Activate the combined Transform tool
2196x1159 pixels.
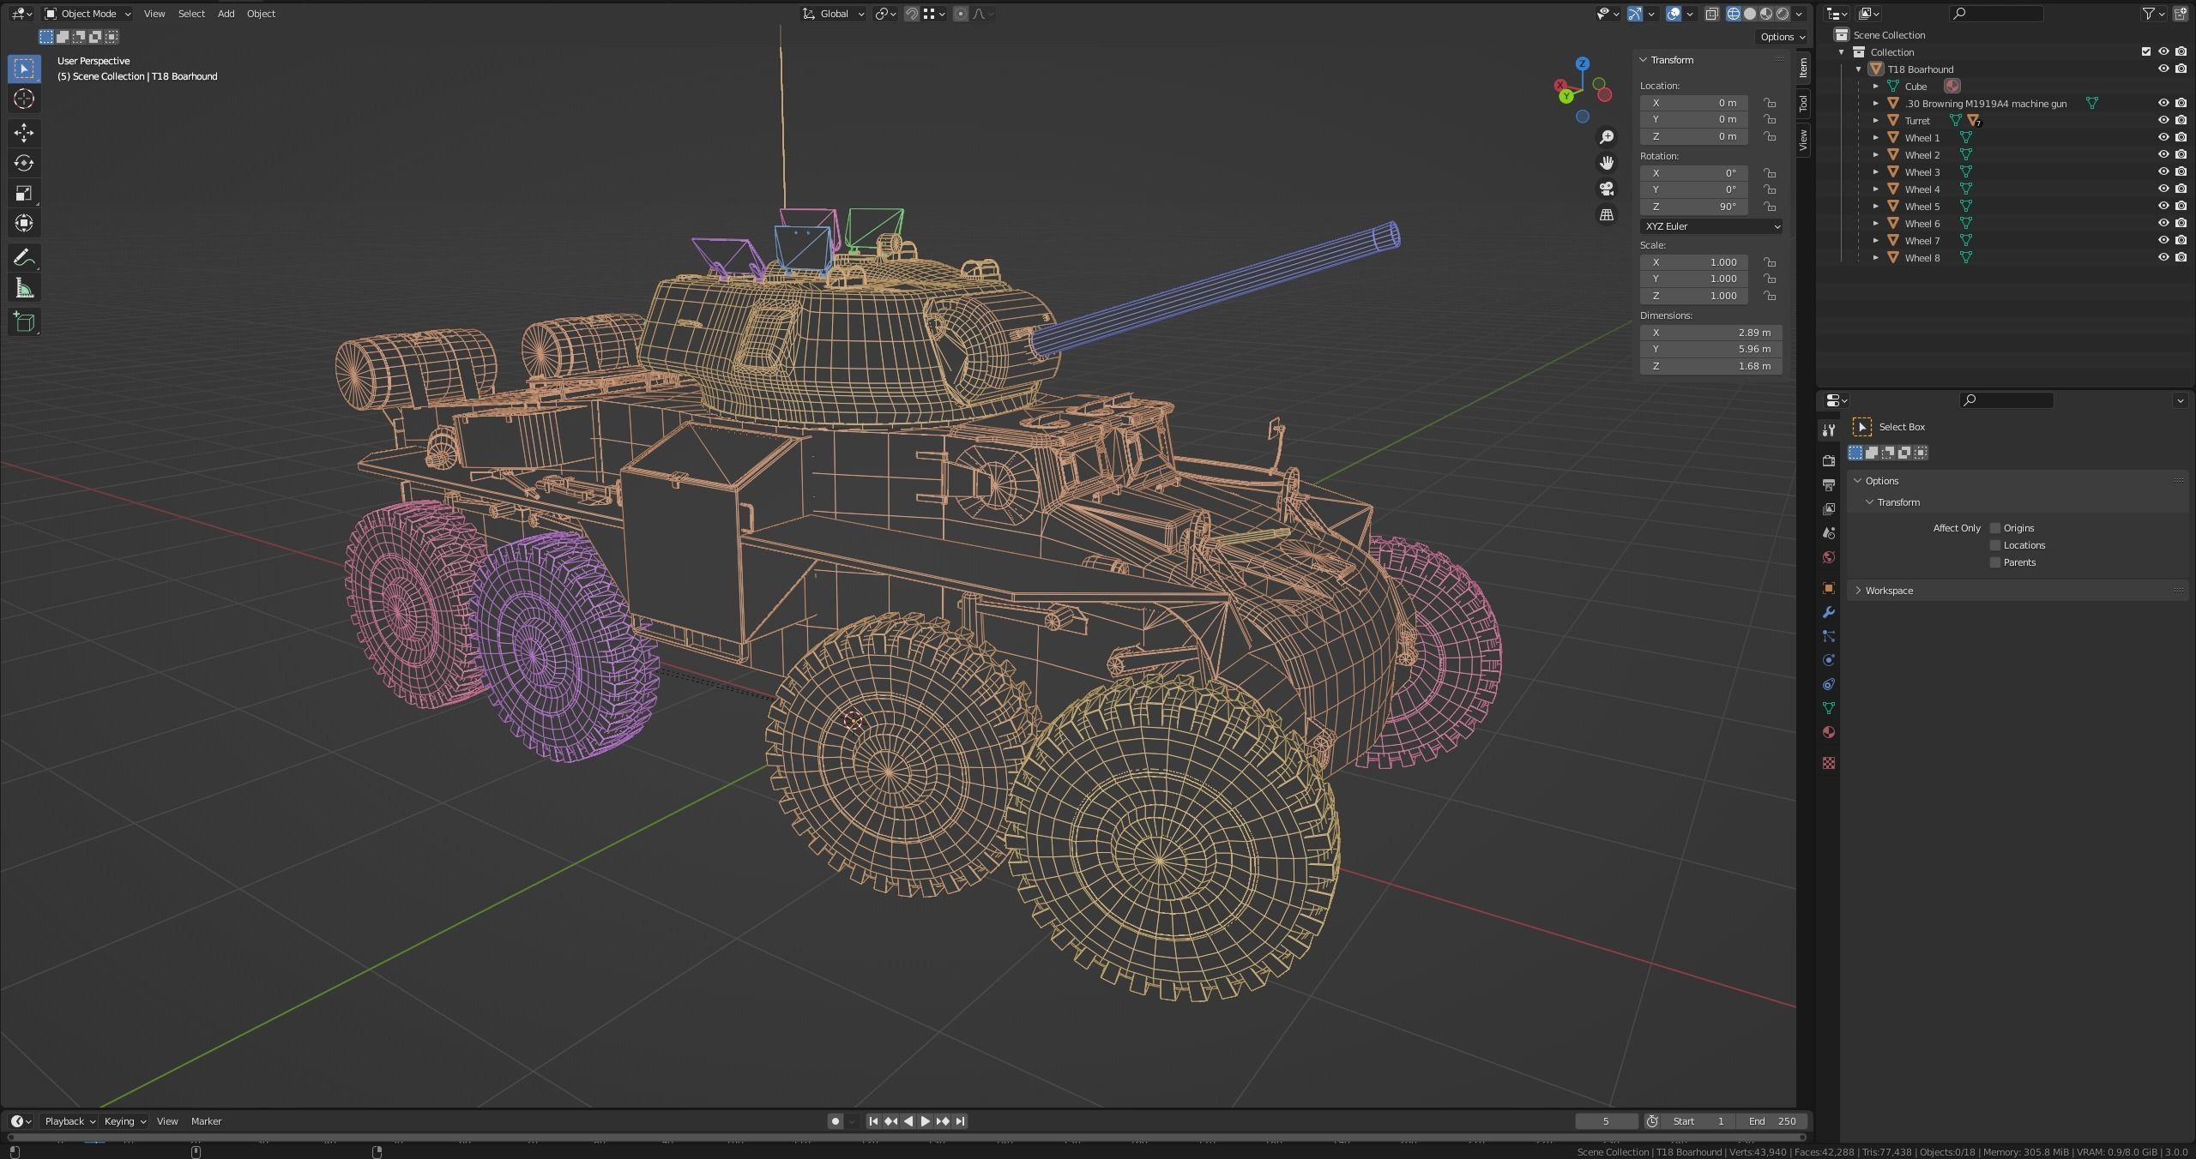click(x=24, y=223)
